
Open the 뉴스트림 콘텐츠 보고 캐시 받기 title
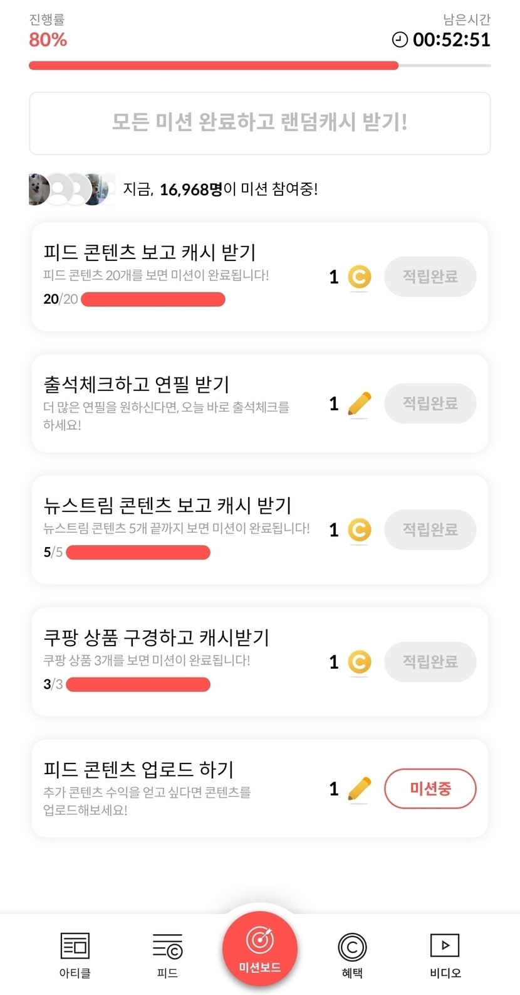click(167, 505)
